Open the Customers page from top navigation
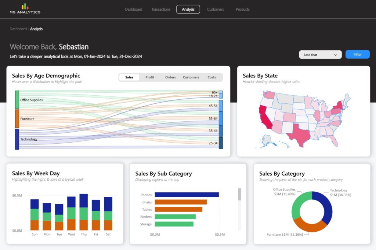The width and height of the screenshot is (376, 250). tap(215, 9)
